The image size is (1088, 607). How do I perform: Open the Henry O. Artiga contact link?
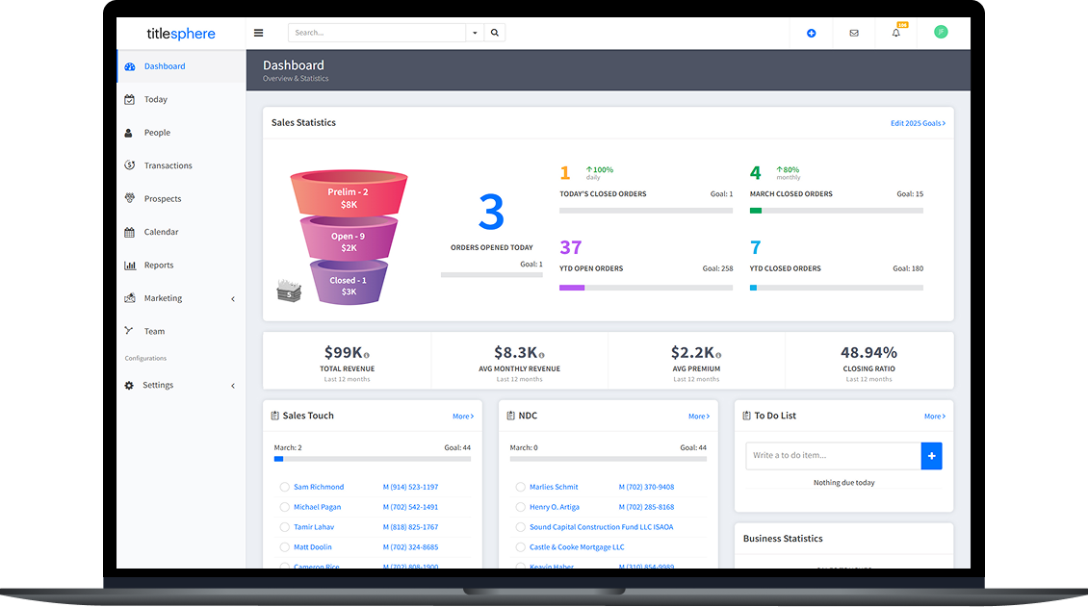pos(555,507)
